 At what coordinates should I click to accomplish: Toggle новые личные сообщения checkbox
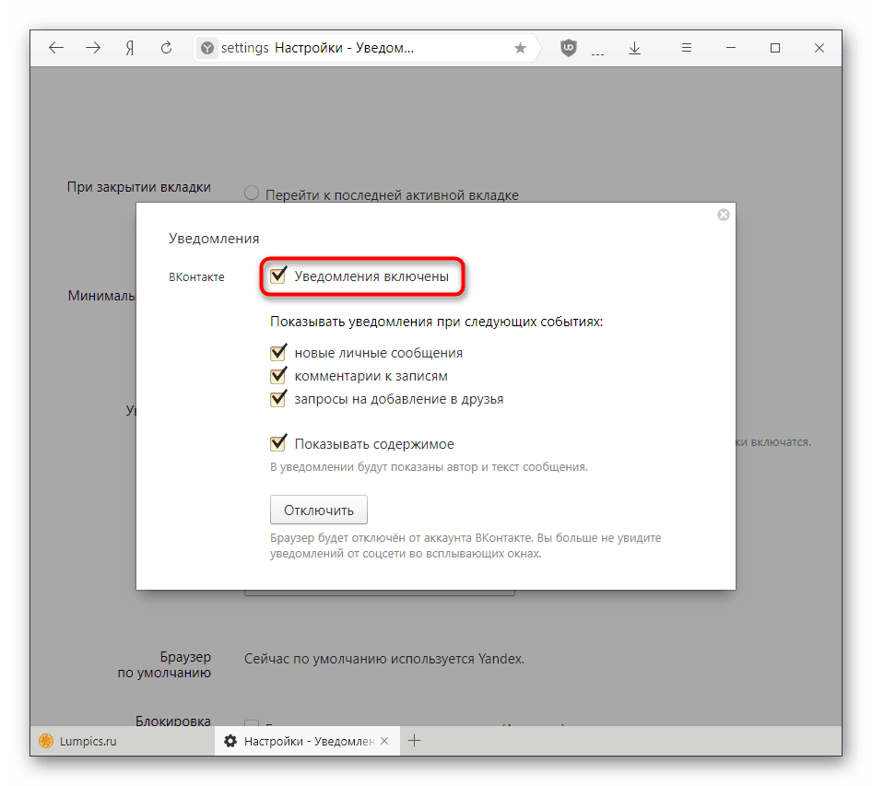tap(278, 352)
